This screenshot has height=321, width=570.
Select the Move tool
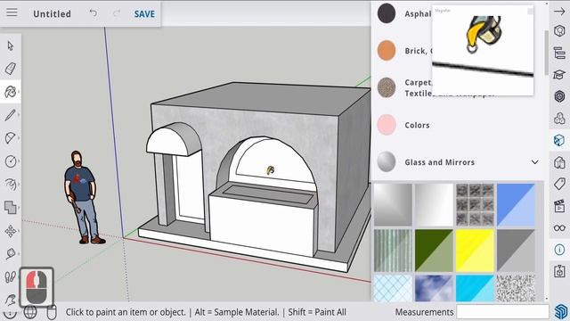11,231
